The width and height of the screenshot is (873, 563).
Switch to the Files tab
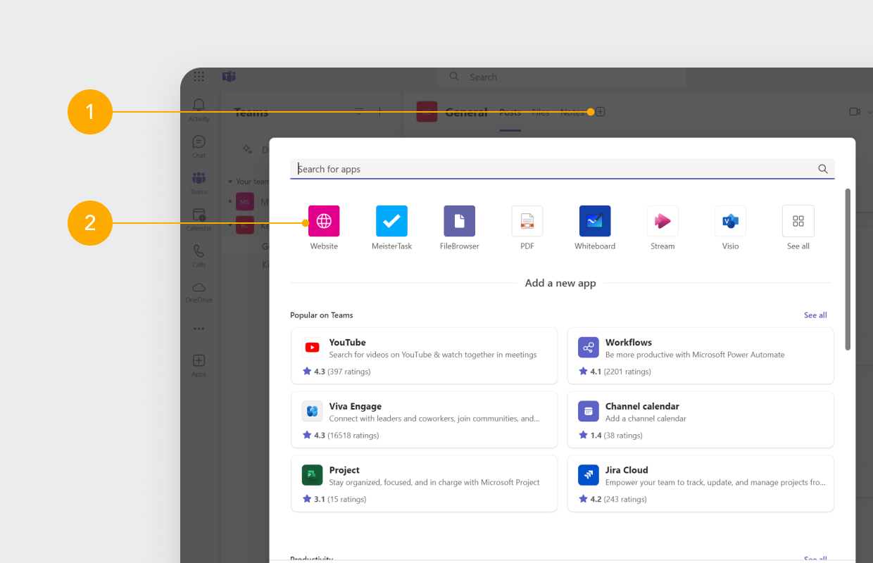coord(540,111)
